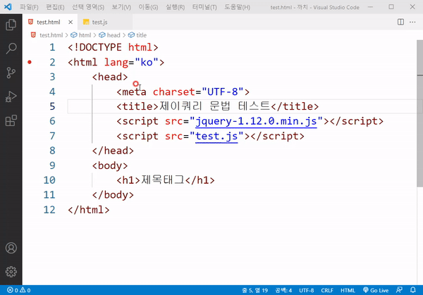Click the vertical editor scrollbar
This screenshot has height=295, width=423.
pos(419,113)
